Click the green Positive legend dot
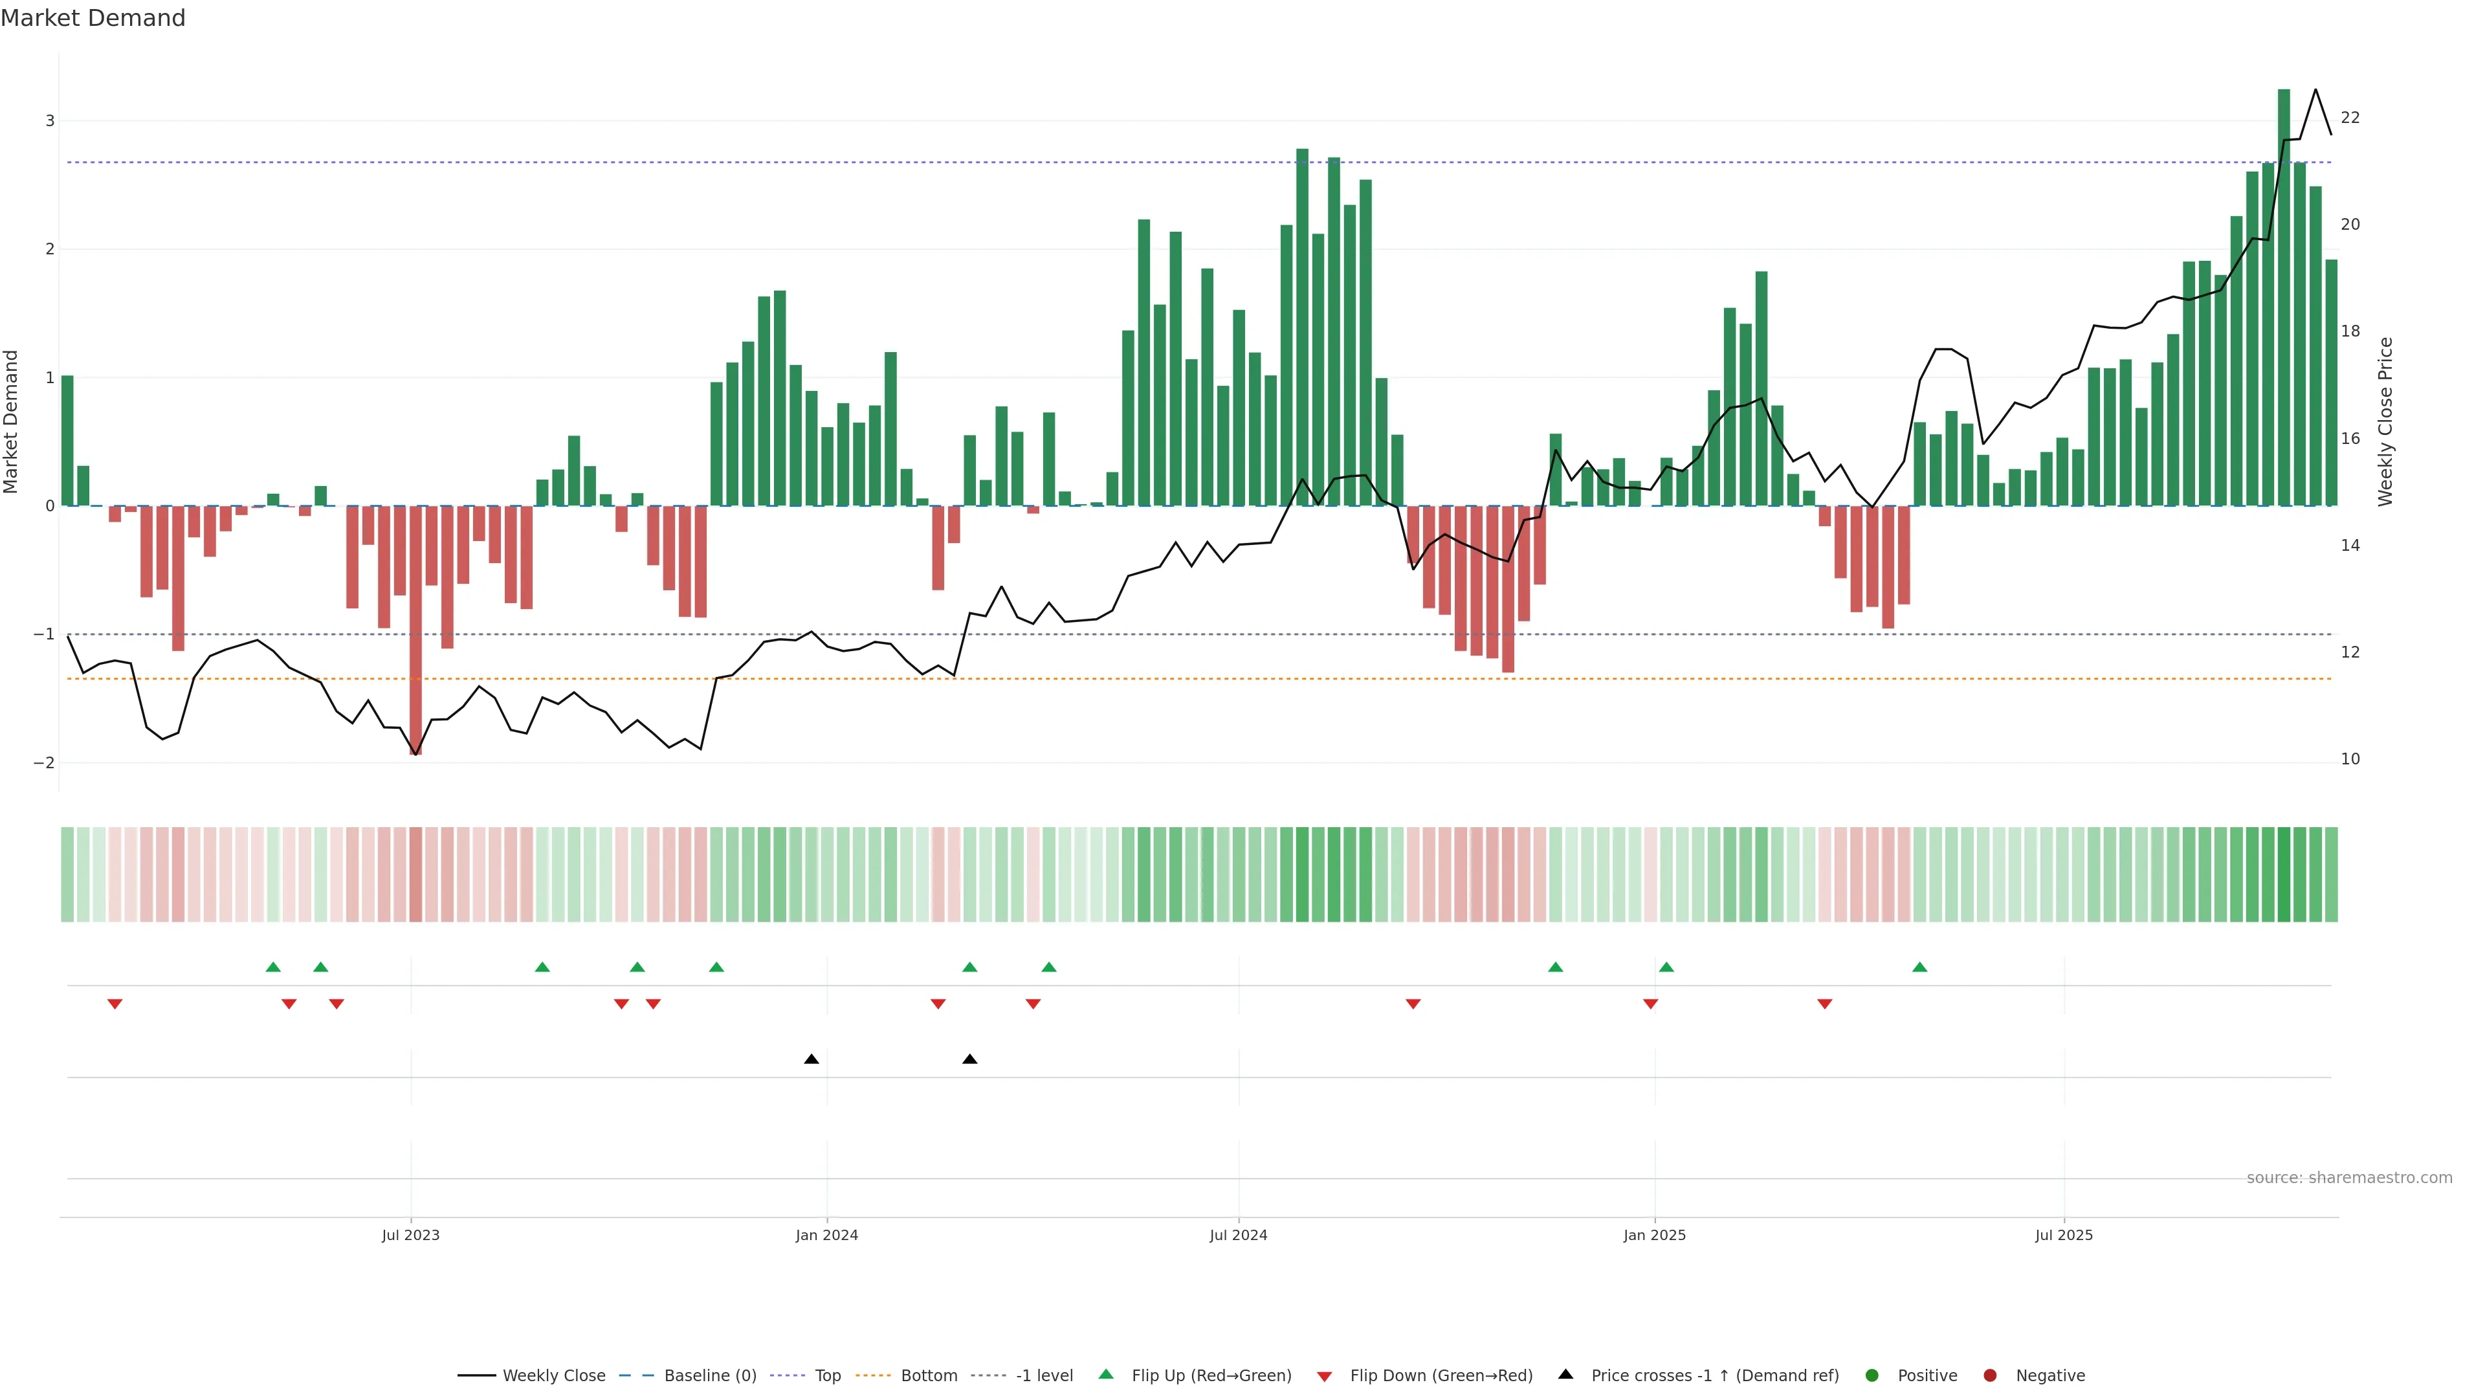Viewport: 2485px width, 1398px height. [x=1872, y=1376]
